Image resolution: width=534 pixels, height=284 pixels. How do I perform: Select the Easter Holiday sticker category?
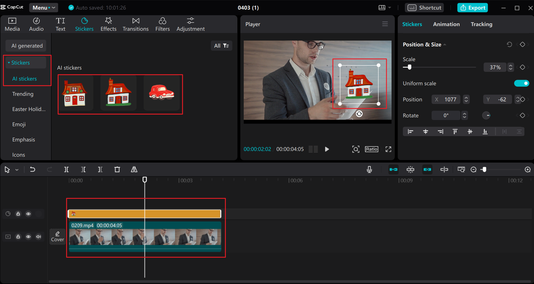point(28,109)
